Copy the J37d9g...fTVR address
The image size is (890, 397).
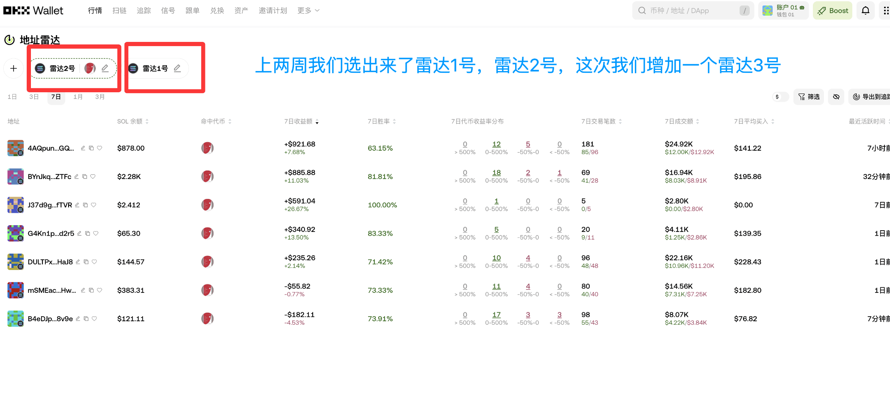[x=85, y=205]
